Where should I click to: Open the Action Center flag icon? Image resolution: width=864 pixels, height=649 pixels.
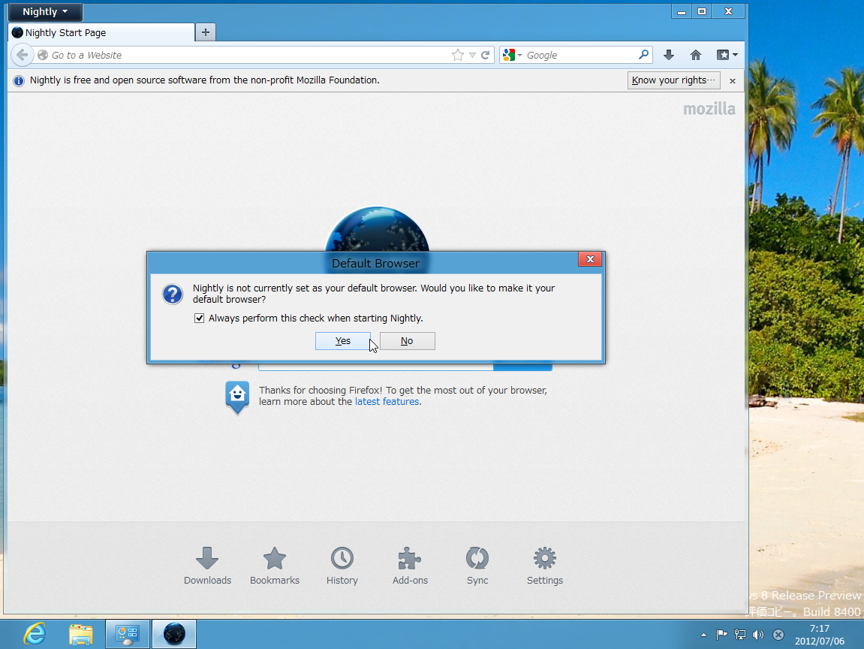721,635
